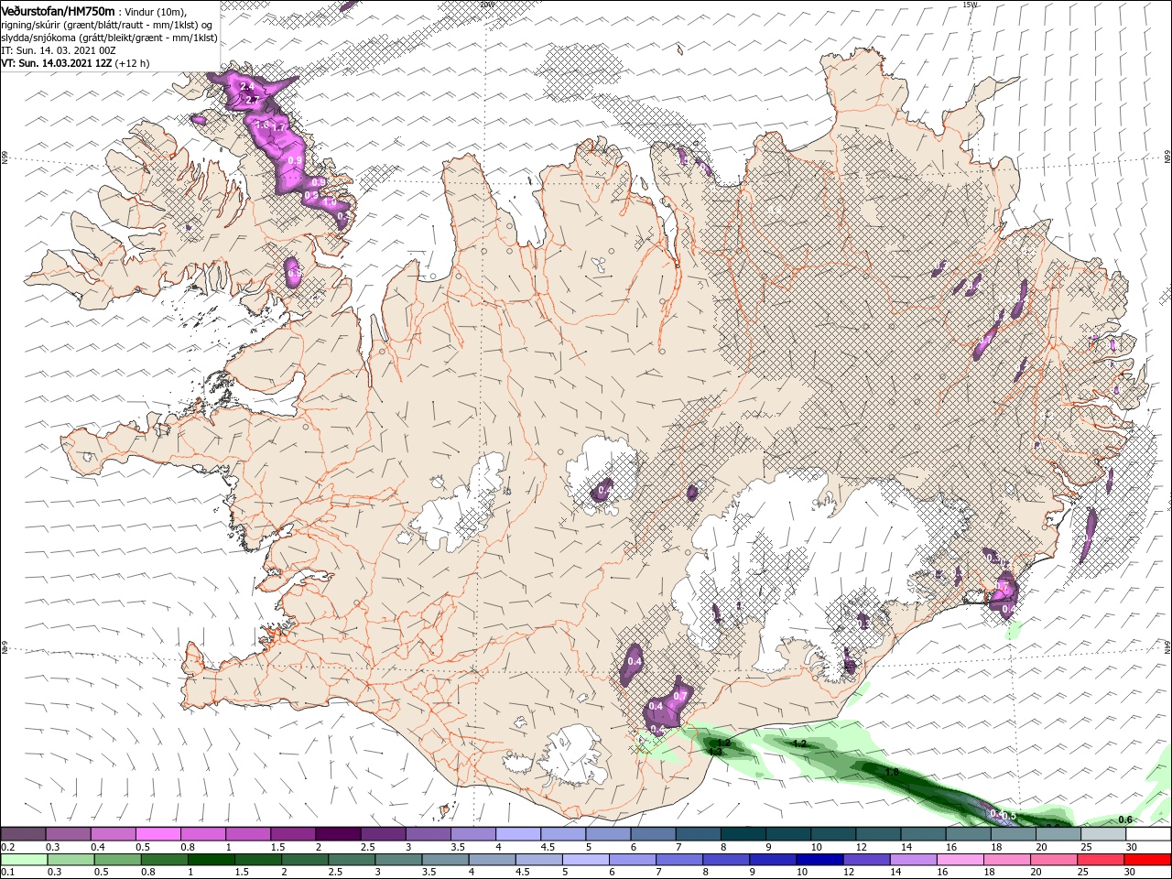Pick the darkest green 1 swatch in rain legend
Viewport: 1172px width, 879px height.
(211, 860)
